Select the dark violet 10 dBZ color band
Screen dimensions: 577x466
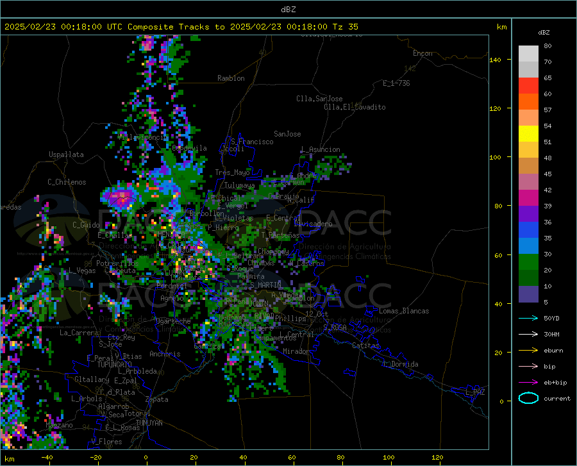(528, 294)
